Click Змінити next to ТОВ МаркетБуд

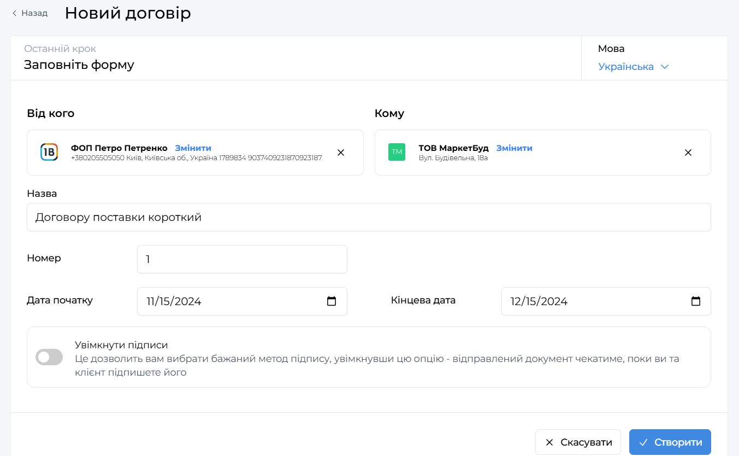click(514, 148)
